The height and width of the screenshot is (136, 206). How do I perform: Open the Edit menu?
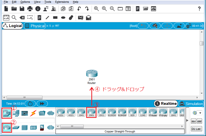pyautogui.click(x=14, y=2)
